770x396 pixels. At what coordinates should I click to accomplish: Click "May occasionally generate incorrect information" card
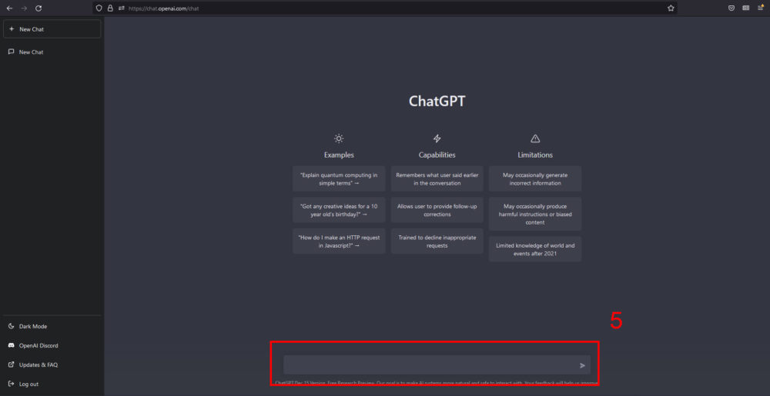535,178
